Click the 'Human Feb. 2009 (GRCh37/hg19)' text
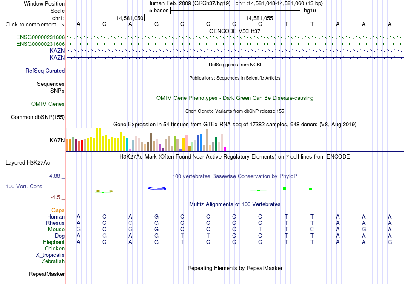404x284 pixels. 189,3
